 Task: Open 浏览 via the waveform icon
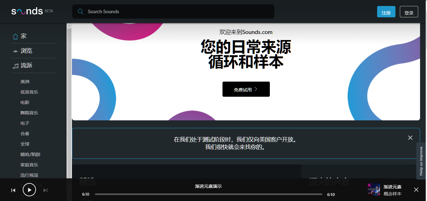coord(15,51)
